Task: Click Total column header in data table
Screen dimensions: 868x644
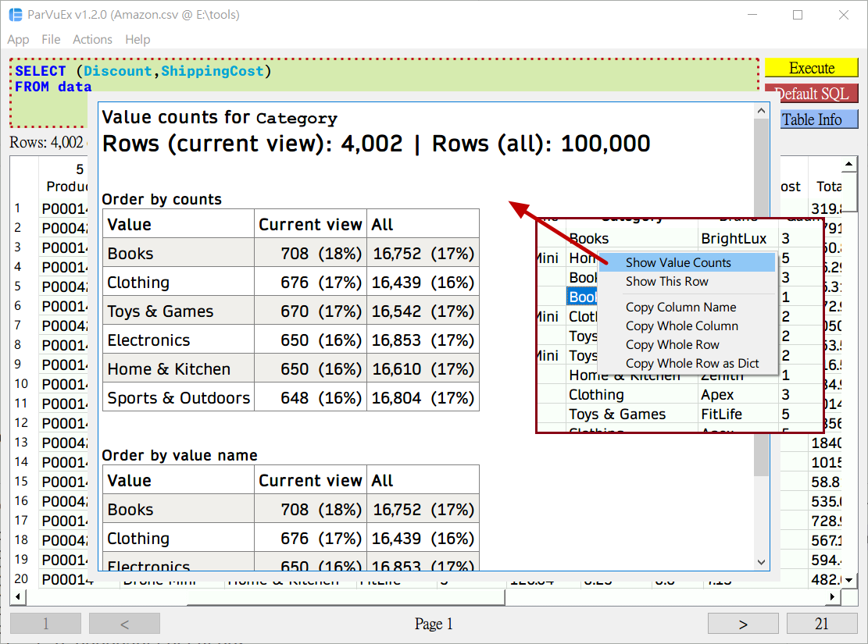Action: (x=825, y=178)
